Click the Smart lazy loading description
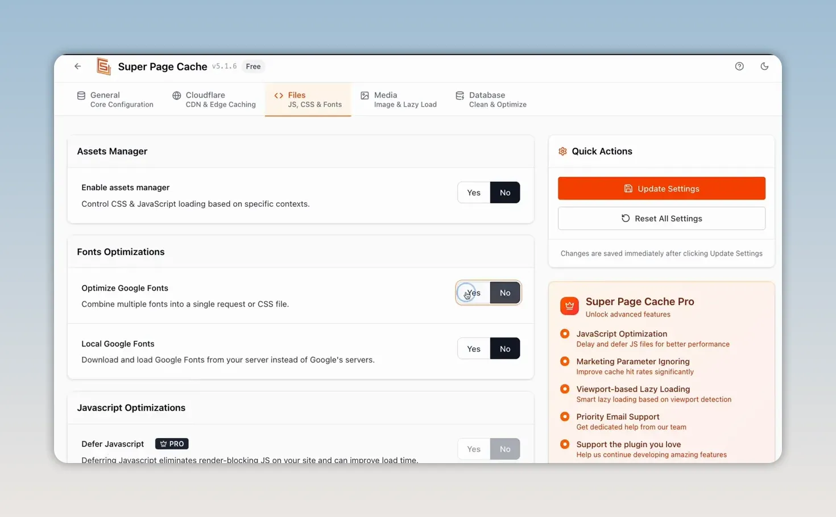The image size is (836, 517). [x=654, y=399]
